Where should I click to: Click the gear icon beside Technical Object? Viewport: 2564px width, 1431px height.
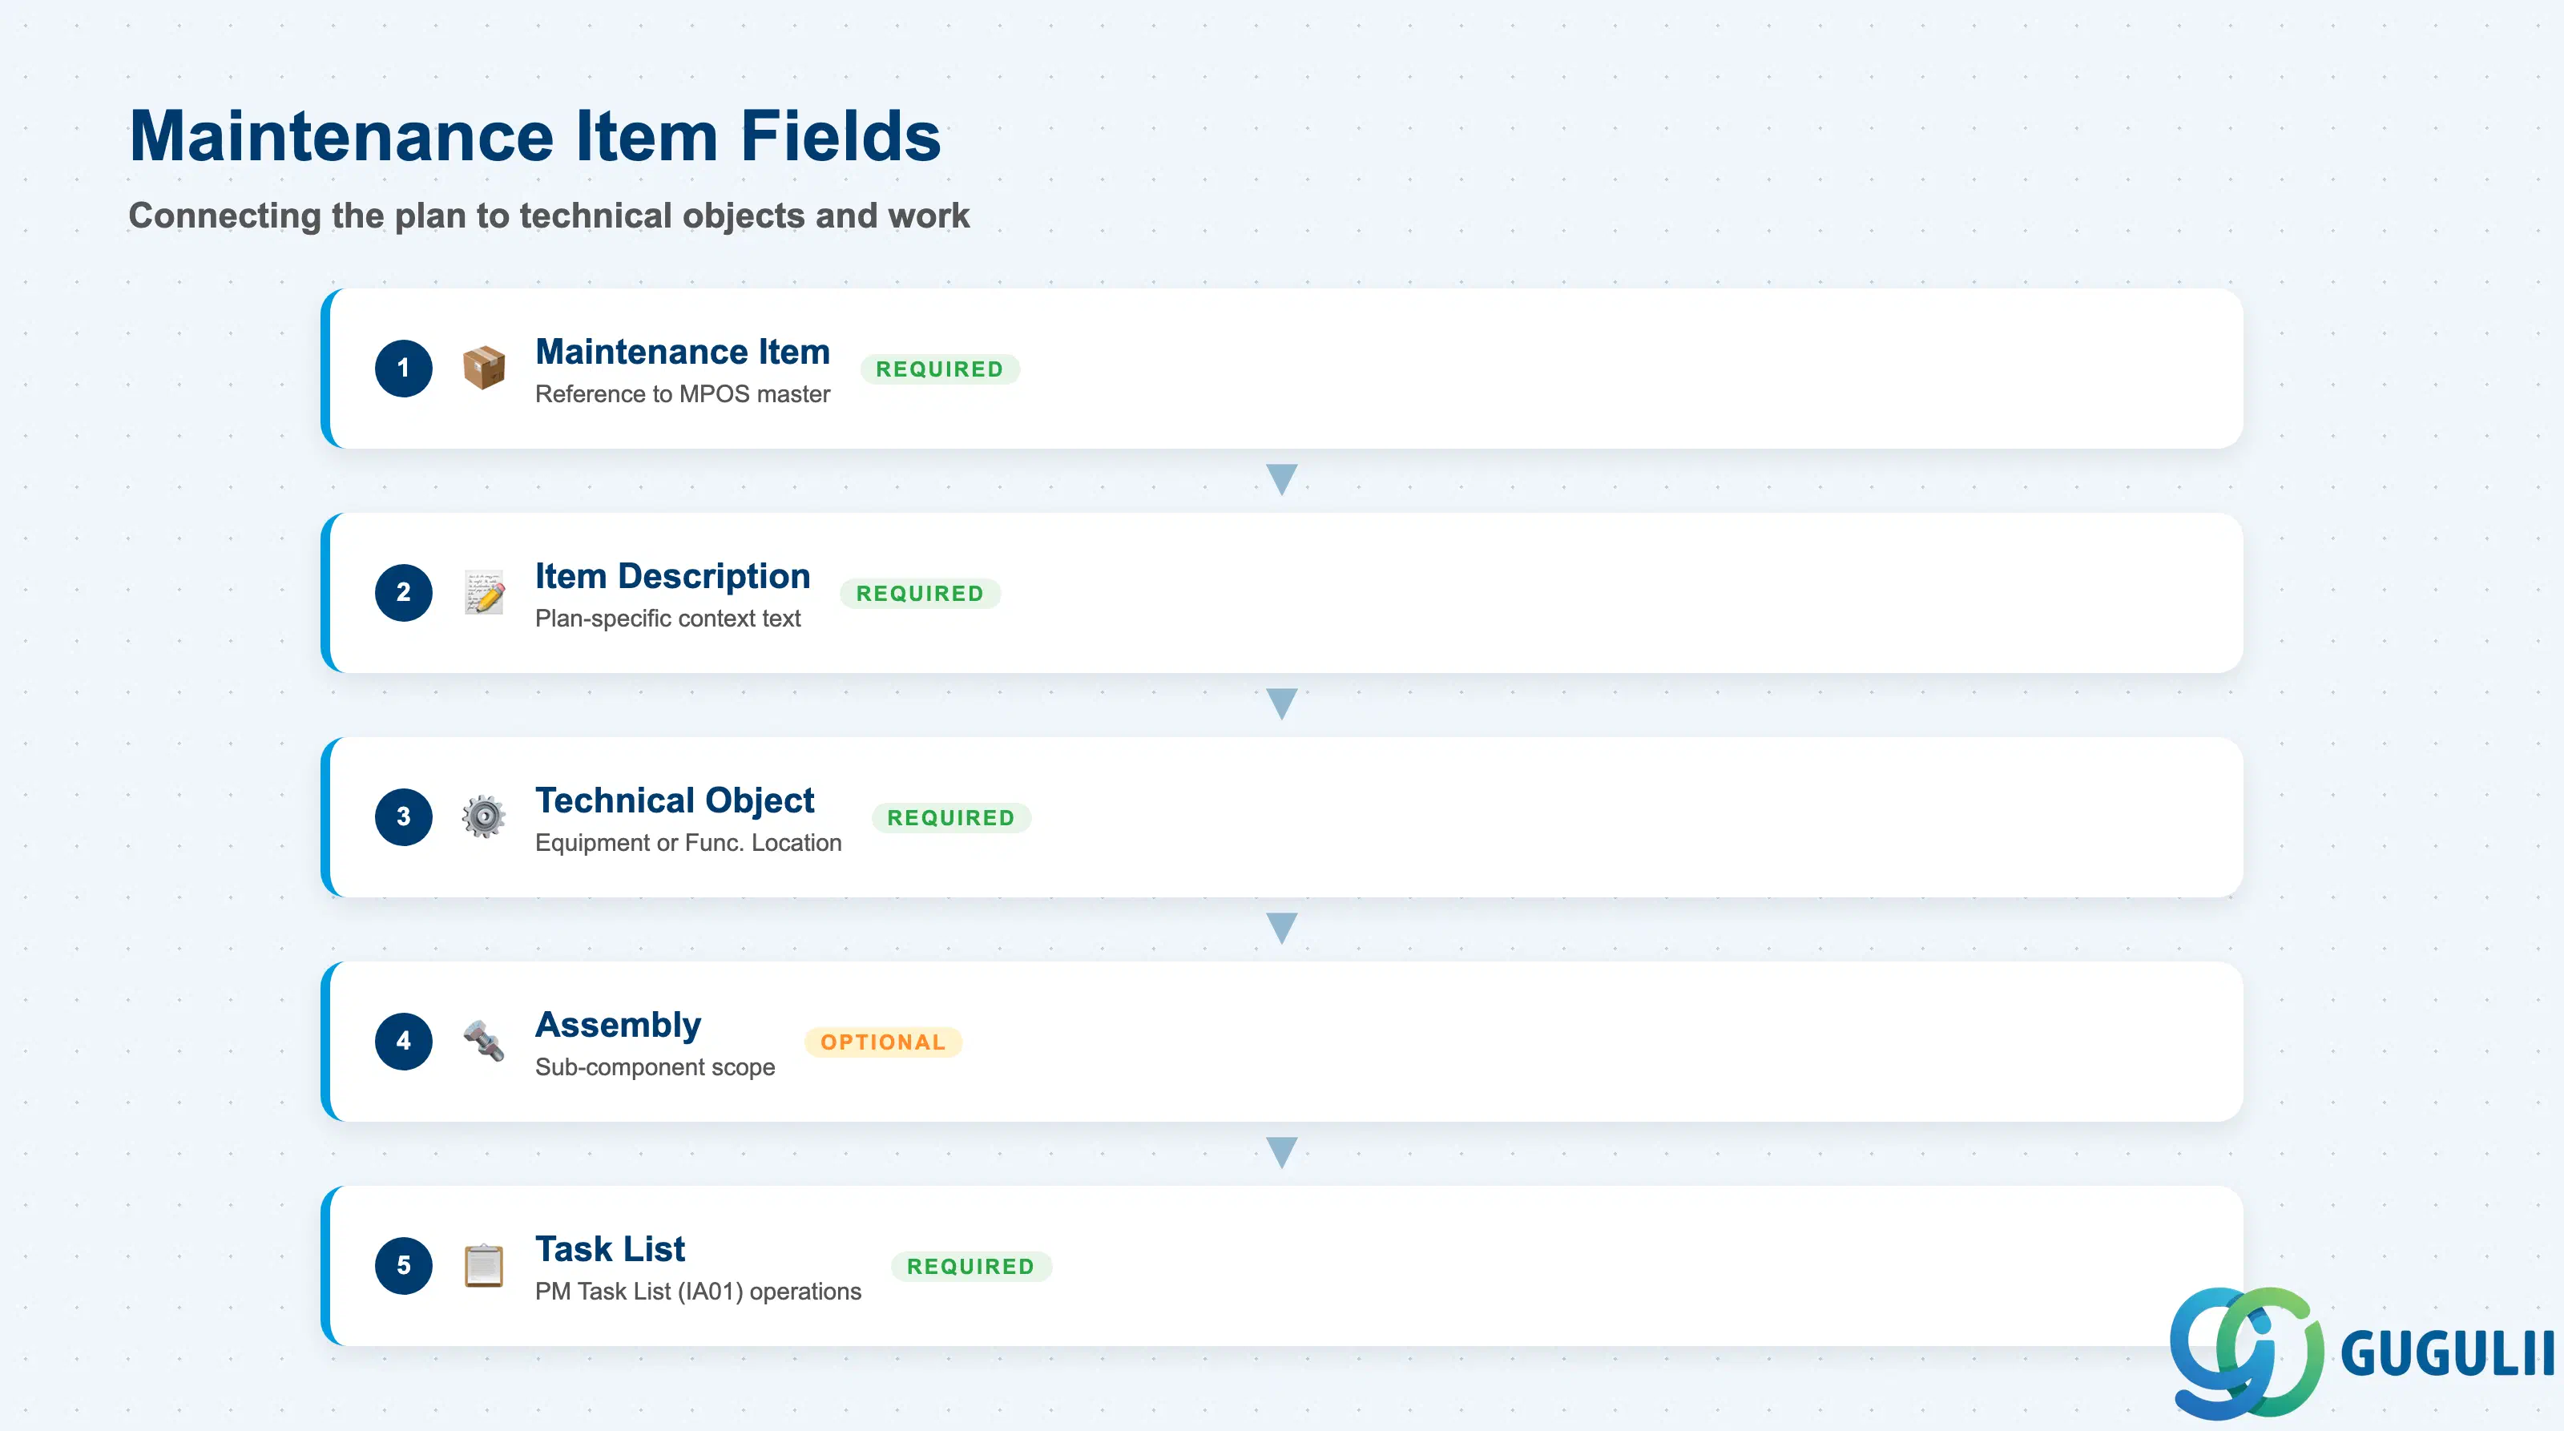[x=484, y=817]
